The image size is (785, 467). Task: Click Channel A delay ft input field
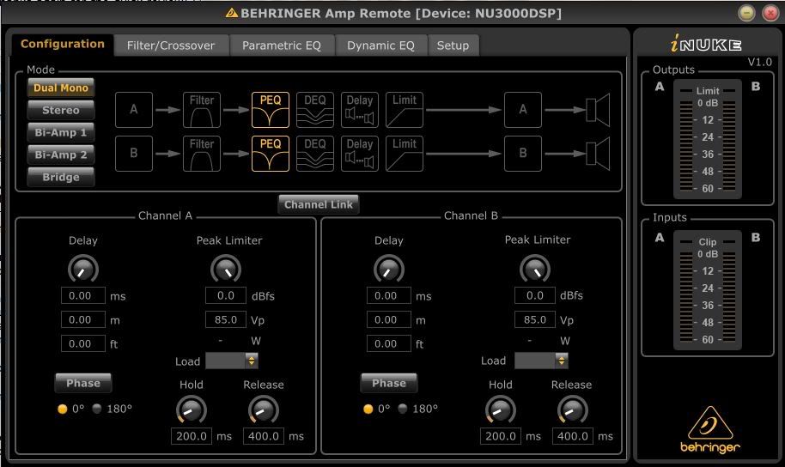pyautogui.click(x=83, y=343)
